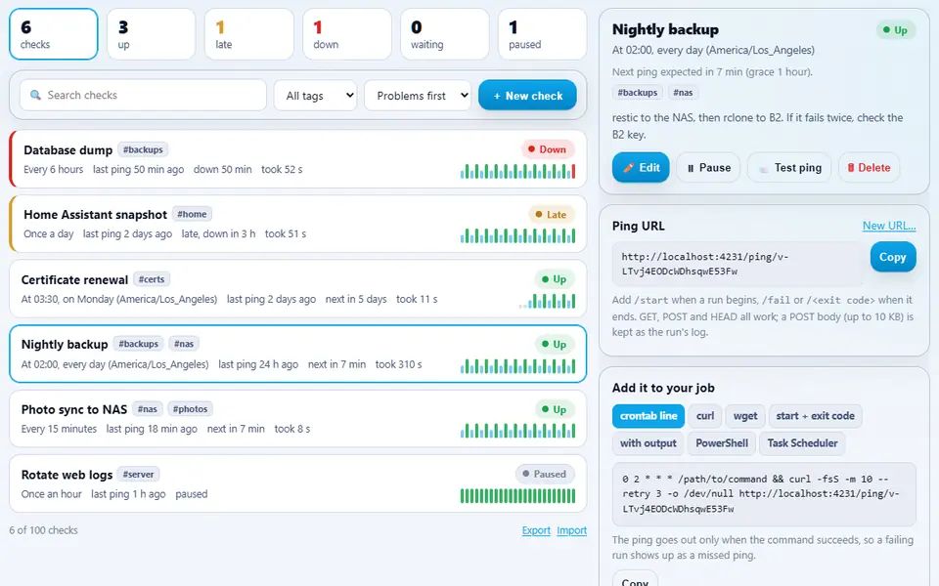Open ping history bars for Photo sync to NAS

(518, 431)
